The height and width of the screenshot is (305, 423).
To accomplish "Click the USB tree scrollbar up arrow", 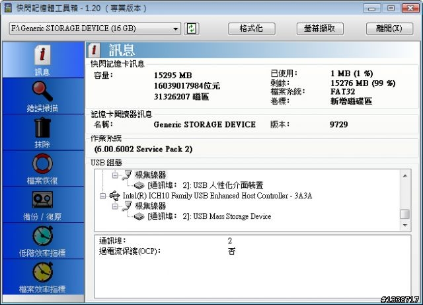I will click(405, 176).
